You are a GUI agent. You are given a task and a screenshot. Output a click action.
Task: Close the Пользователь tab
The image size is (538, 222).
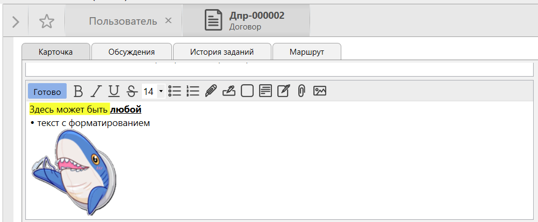[168, 20]
